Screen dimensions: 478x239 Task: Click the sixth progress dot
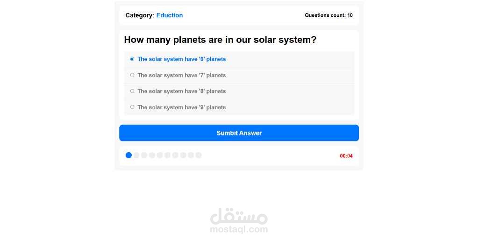(x=167, y=155)
